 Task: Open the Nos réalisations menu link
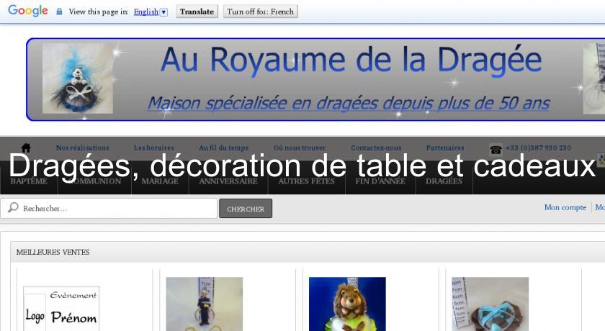point(83,148)
